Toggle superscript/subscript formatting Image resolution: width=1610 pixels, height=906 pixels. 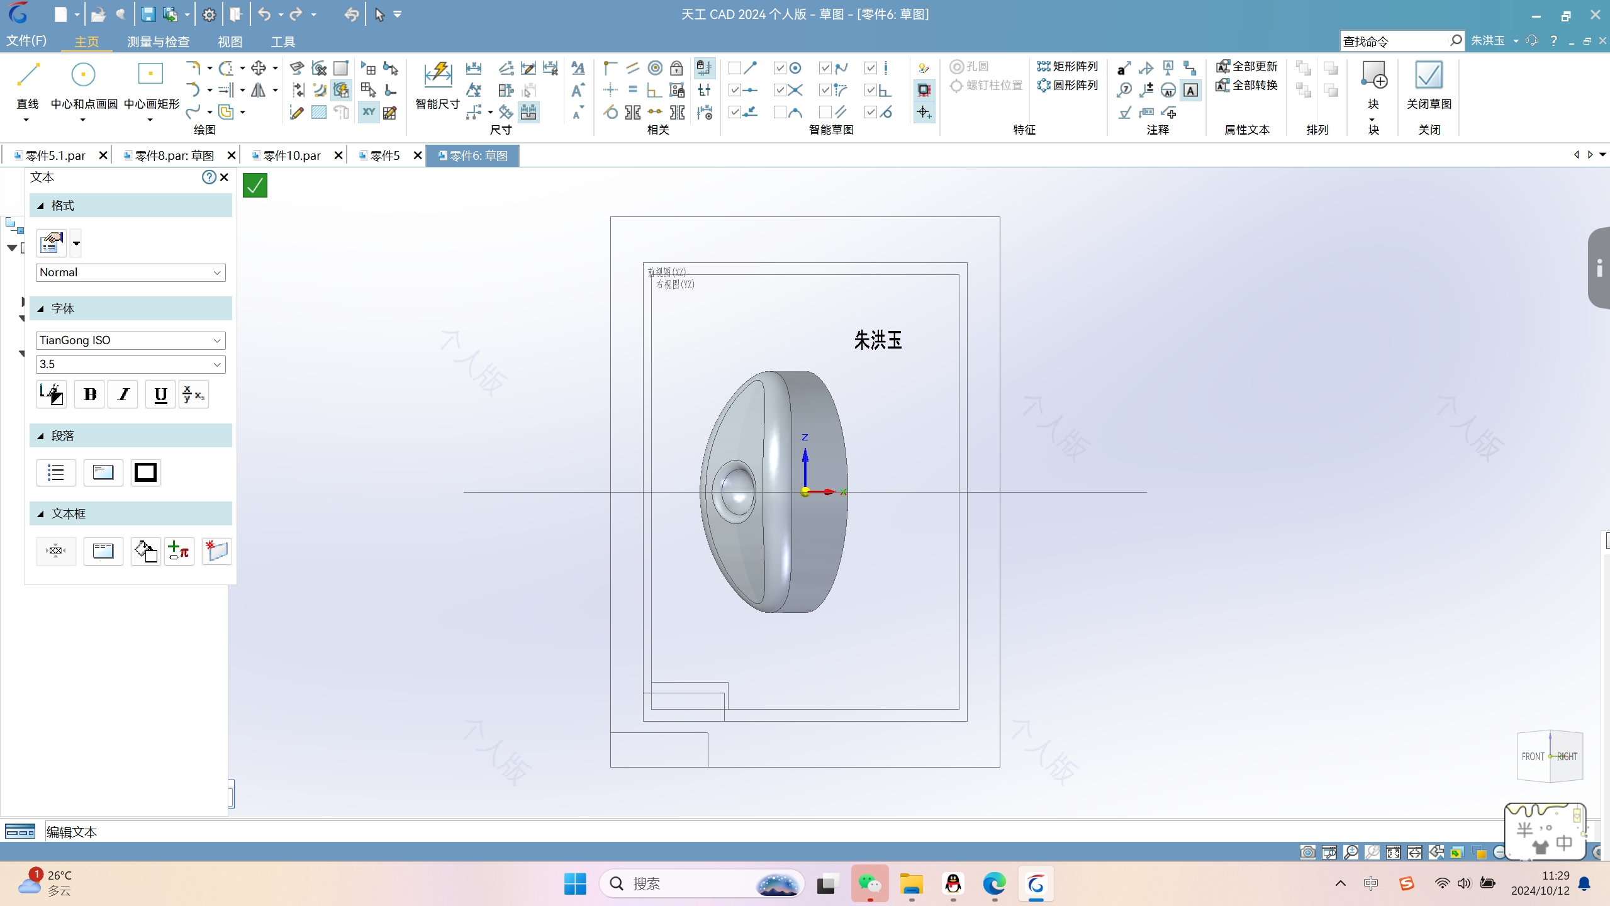pyautogui.click(x=194, y=395)
